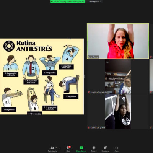The width and height of the screenshot is (153, 153).
Task: Open the Reactions emoji menu
Action: 105,148
